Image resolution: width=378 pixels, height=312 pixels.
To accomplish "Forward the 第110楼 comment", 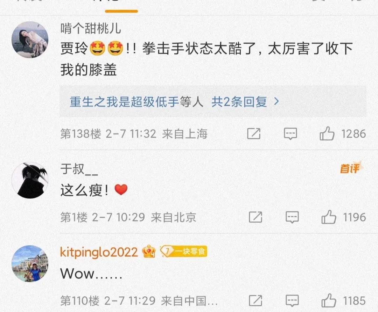I will (x=255, y=300).
